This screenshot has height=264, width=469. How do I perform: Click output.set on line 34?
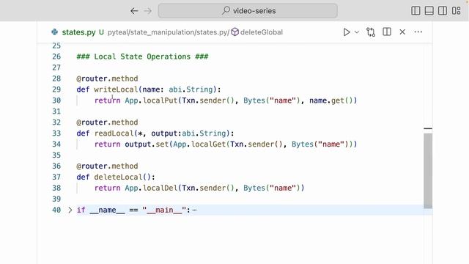pyautogui.click(x=147, y=144)
